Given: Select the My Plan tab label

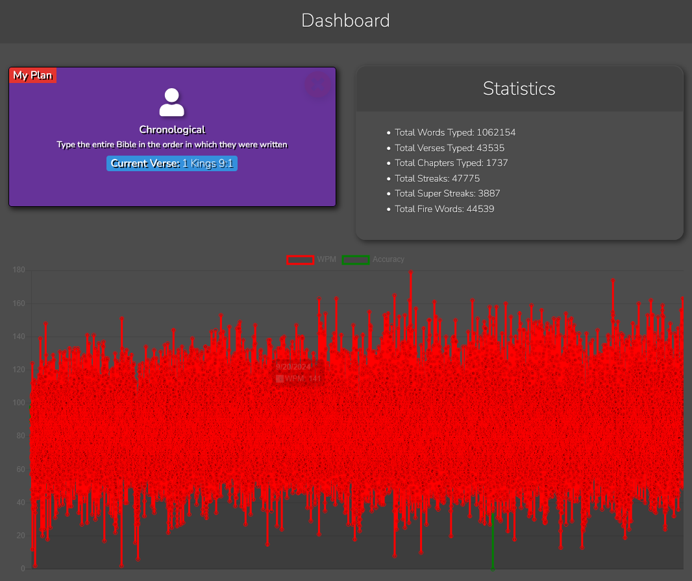Looking at the screenshot, I should (x=32, y=75).
